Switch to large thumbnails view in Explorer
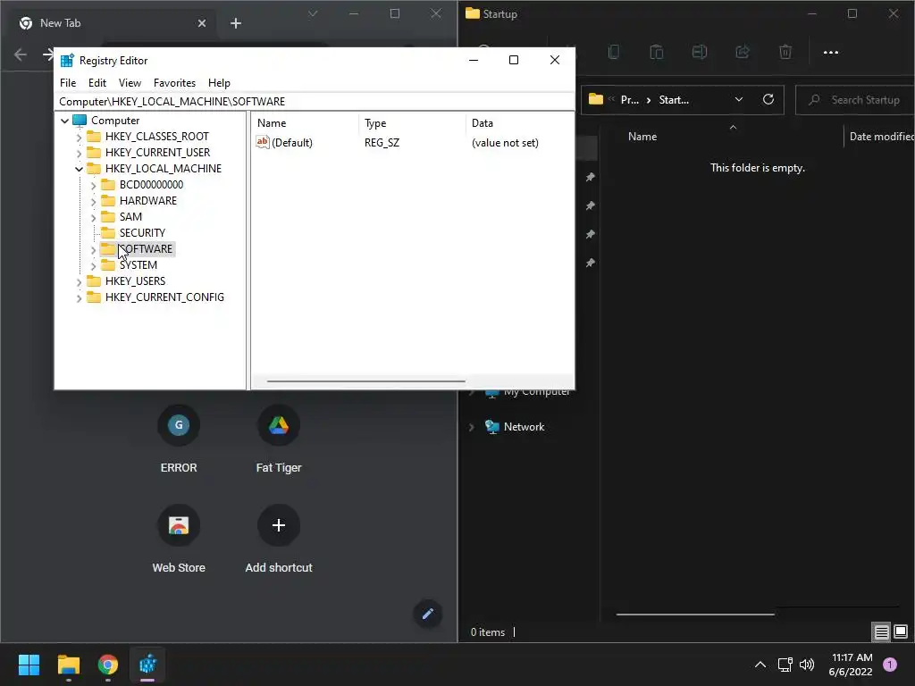This screenshot has height=686, width=915. [901, 632]
